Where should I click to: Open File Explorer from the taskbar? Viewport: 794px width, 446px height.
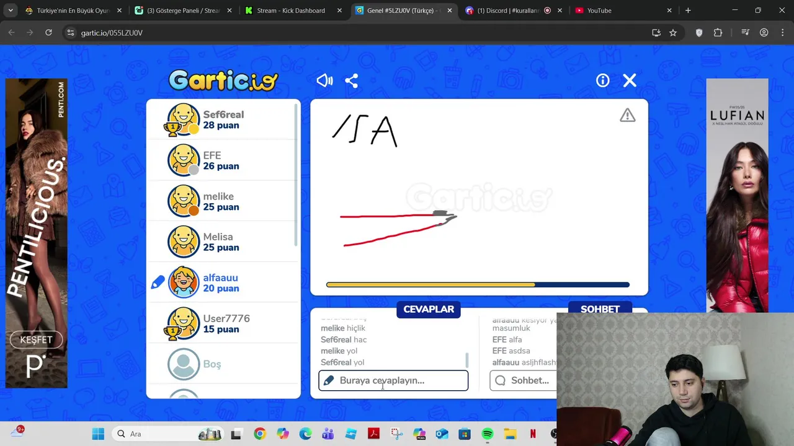(510, 434)
